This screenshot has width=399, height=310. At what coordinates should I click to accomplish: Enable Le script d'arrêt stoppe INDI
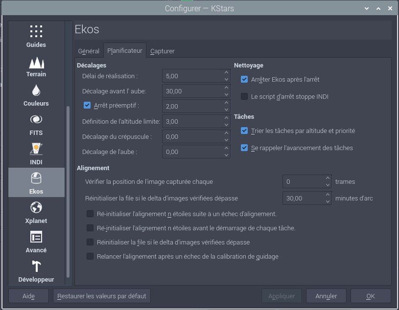244,96
